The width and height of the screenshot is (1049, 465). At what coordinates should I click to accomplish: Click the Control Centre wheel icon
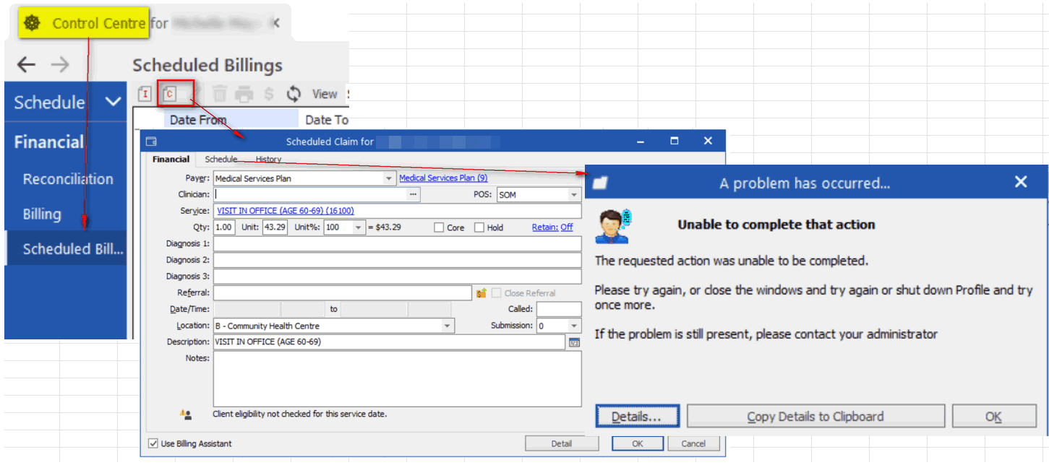pos(33,24)
